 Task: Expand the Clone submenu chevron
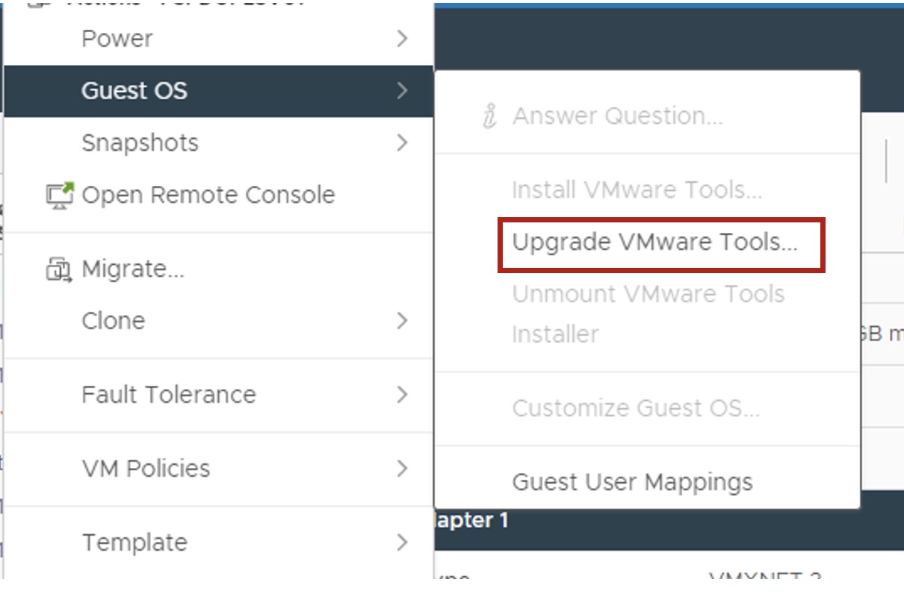[x=403, y=321]
